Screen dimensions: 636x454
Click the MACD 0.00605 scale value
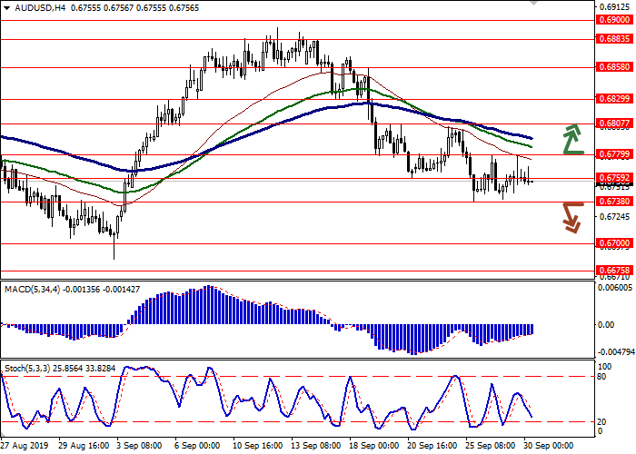point(614,287)
